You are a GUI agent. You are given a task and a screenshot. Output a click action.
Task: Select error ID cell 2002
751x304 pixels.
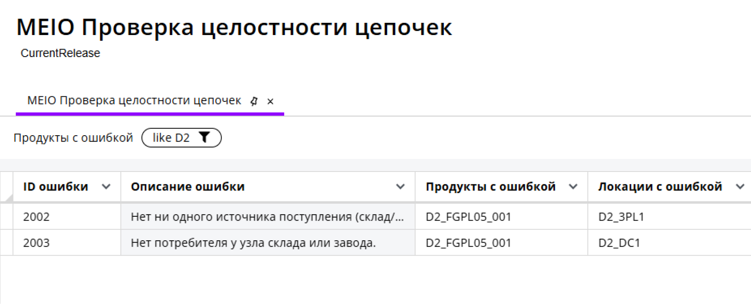[36, 217]
